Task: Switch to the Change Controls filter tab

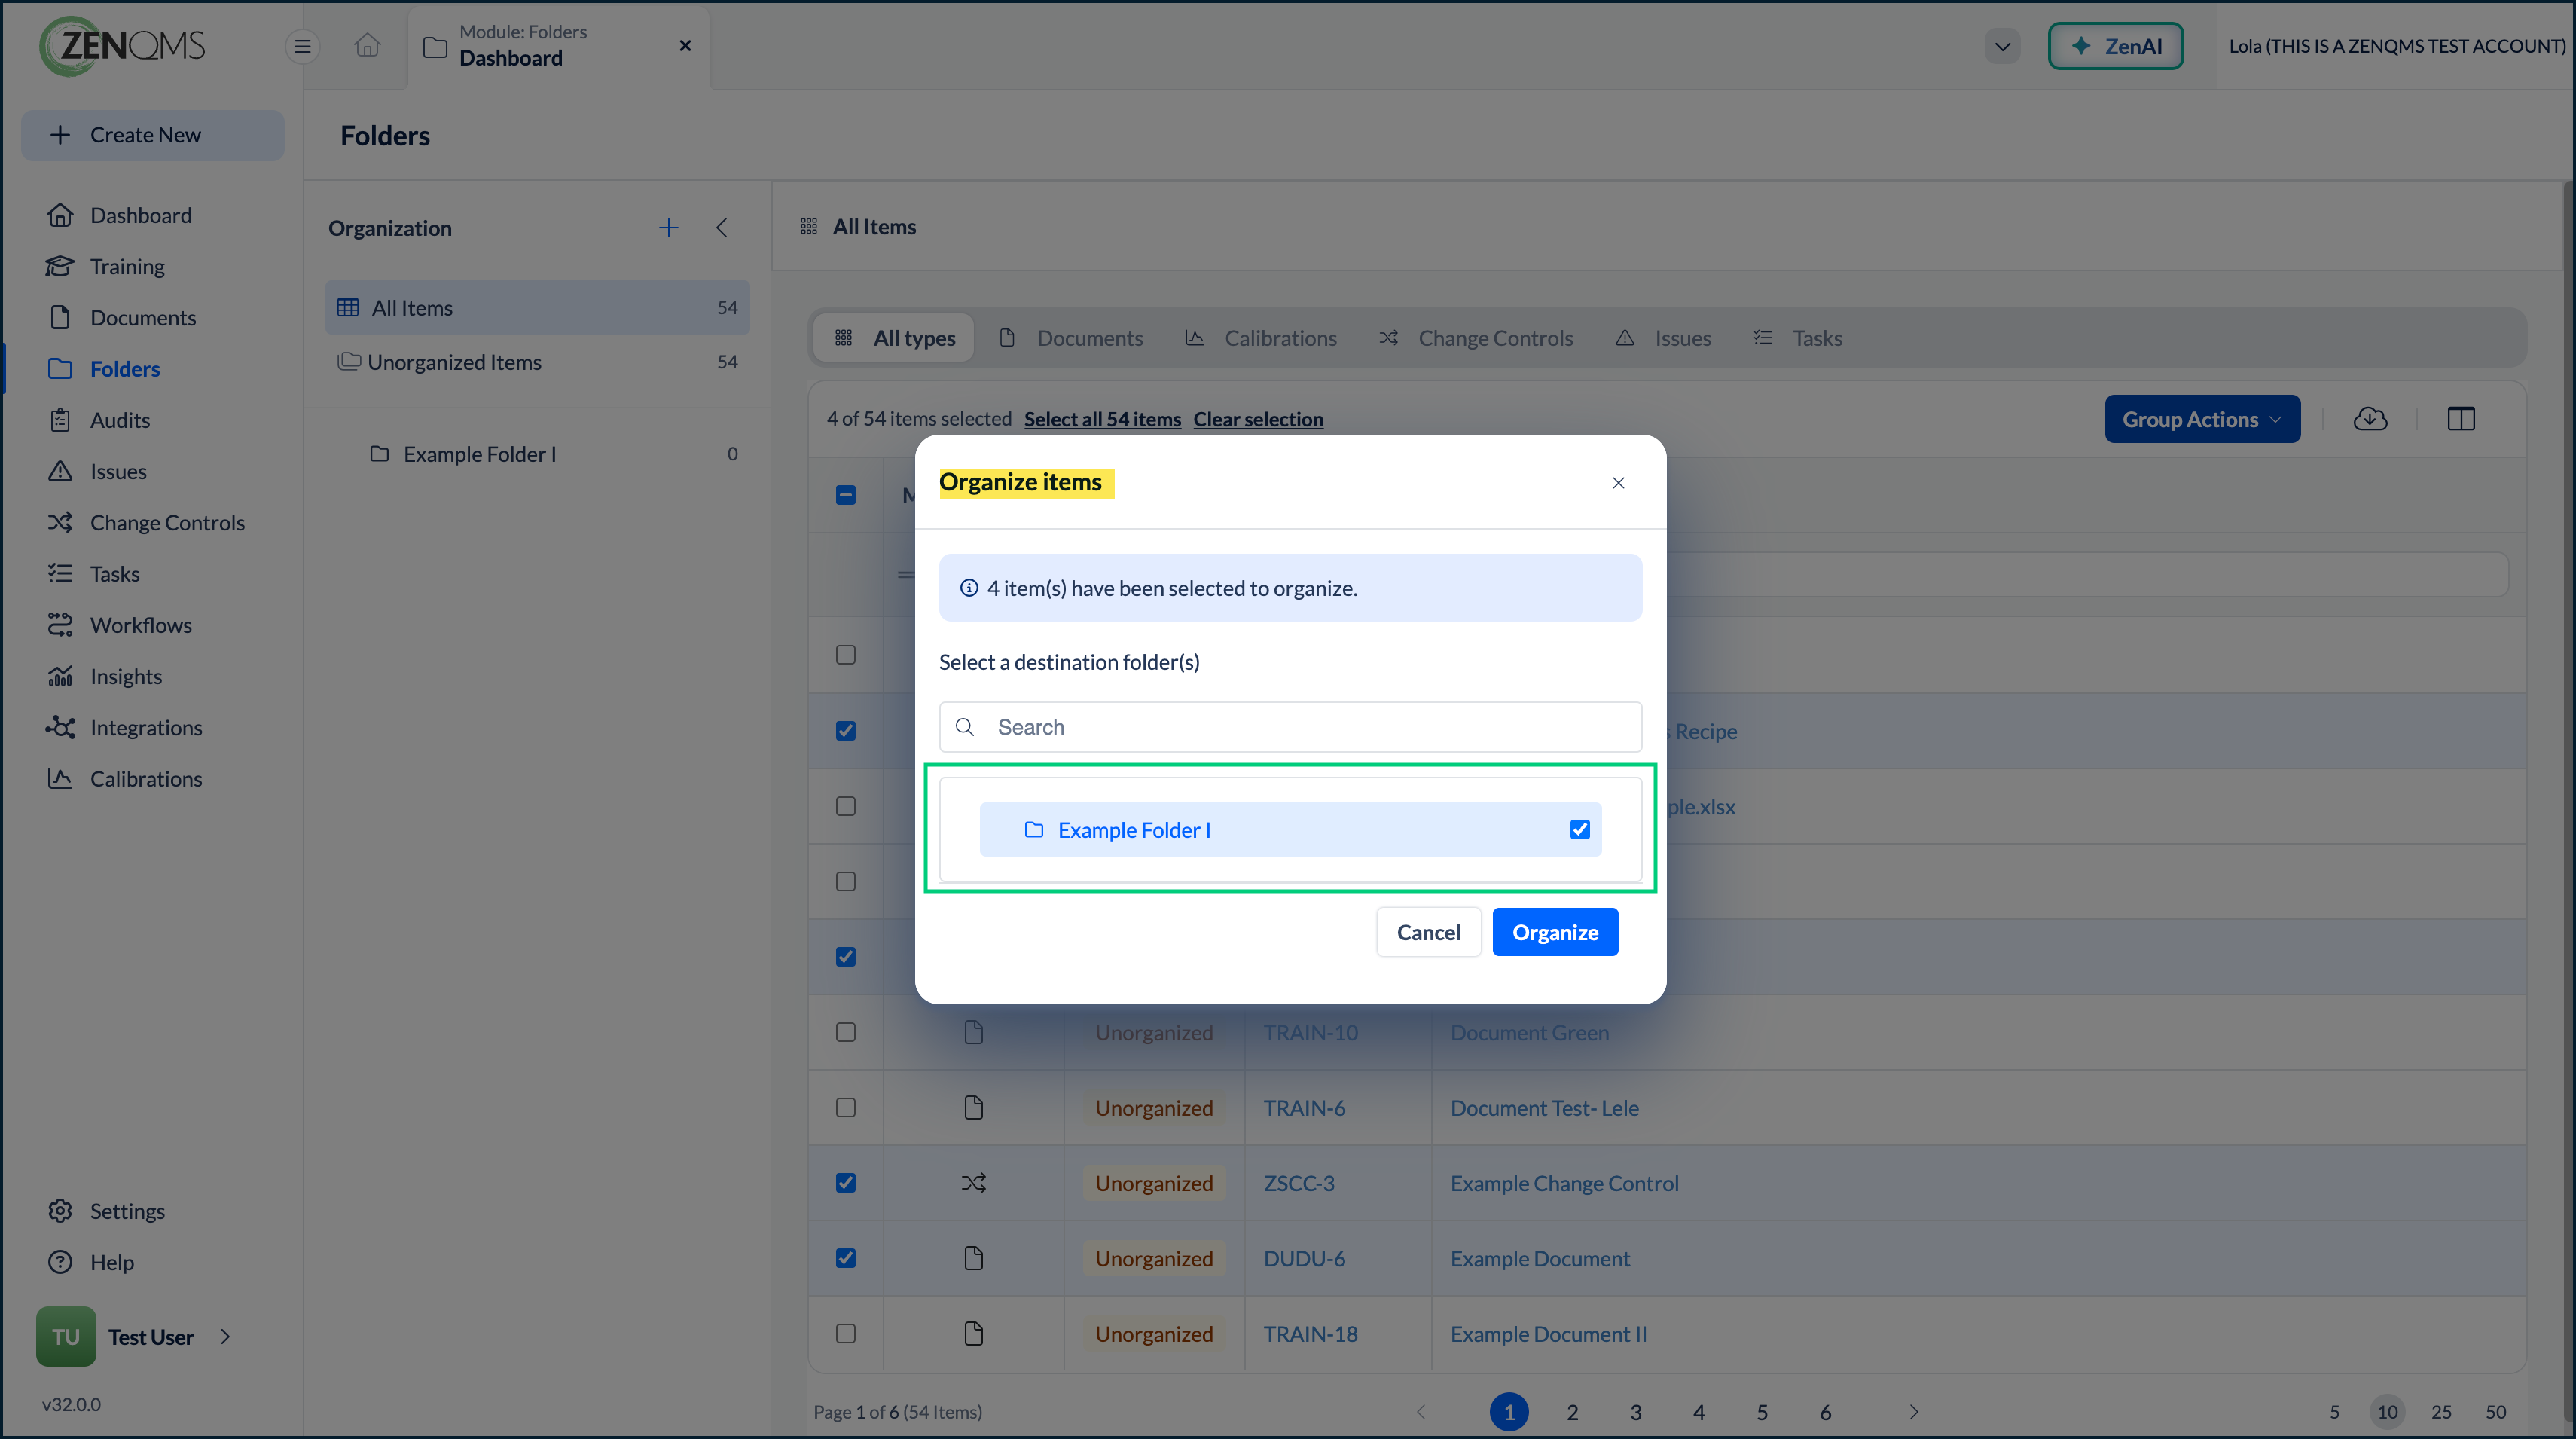Action: pos(1476,338)
